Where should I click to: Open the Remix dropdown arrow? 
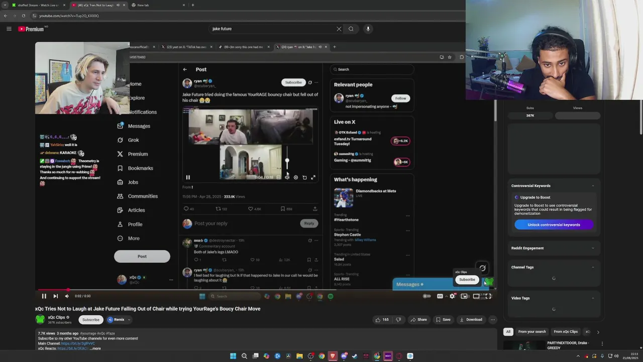[x=129, y=320]
